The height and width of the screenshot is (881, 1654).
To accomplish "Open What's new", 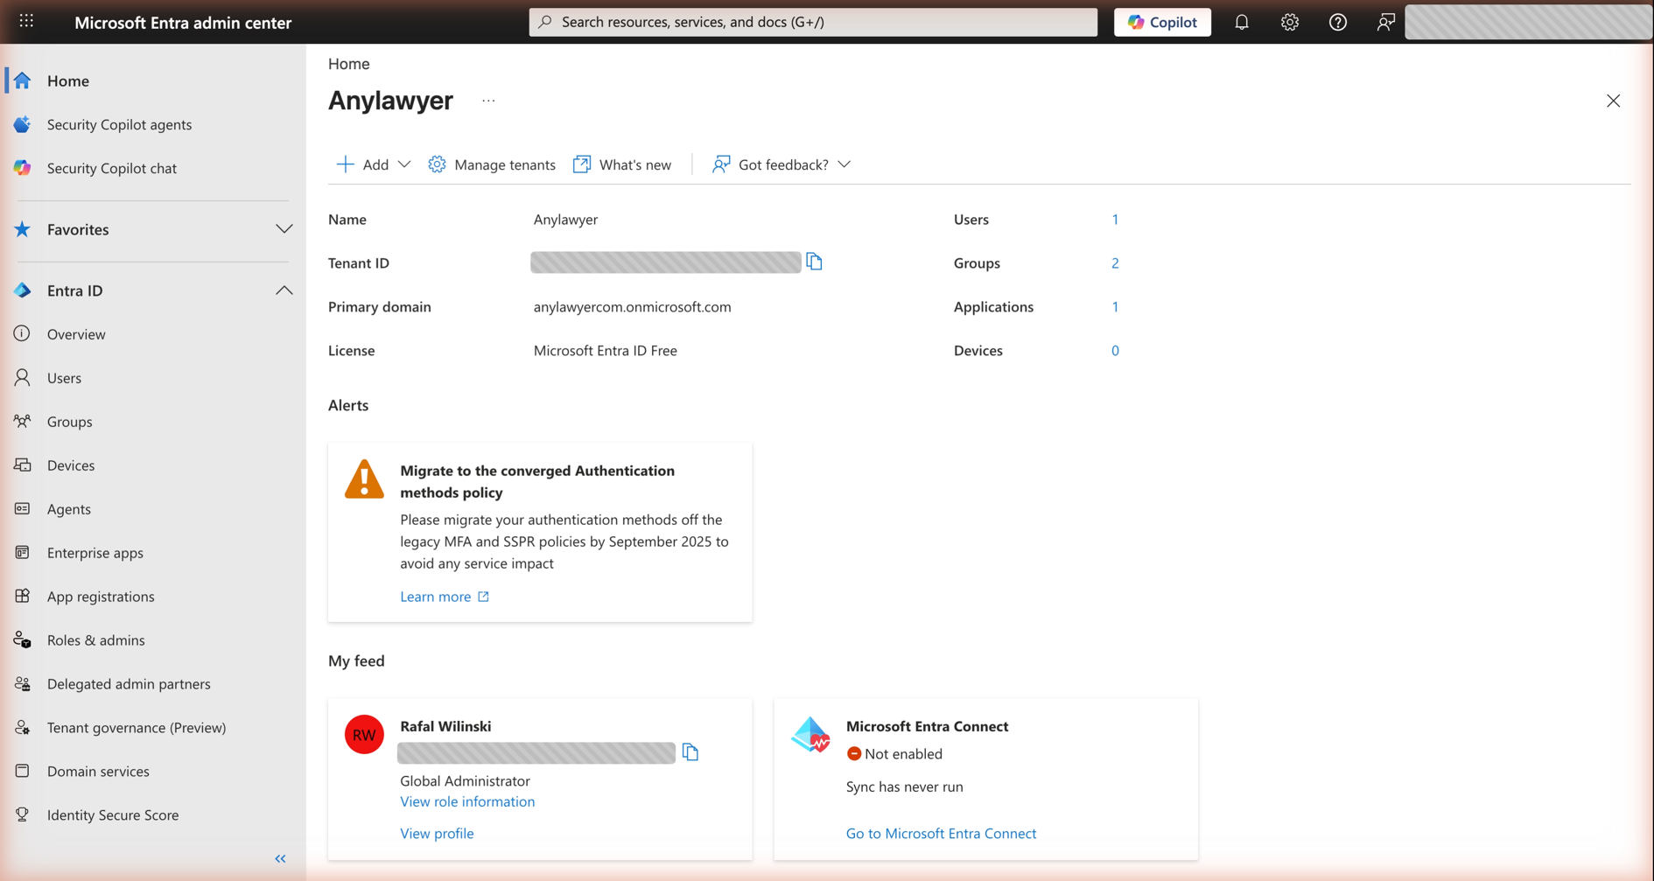I will tap(622, 164).
